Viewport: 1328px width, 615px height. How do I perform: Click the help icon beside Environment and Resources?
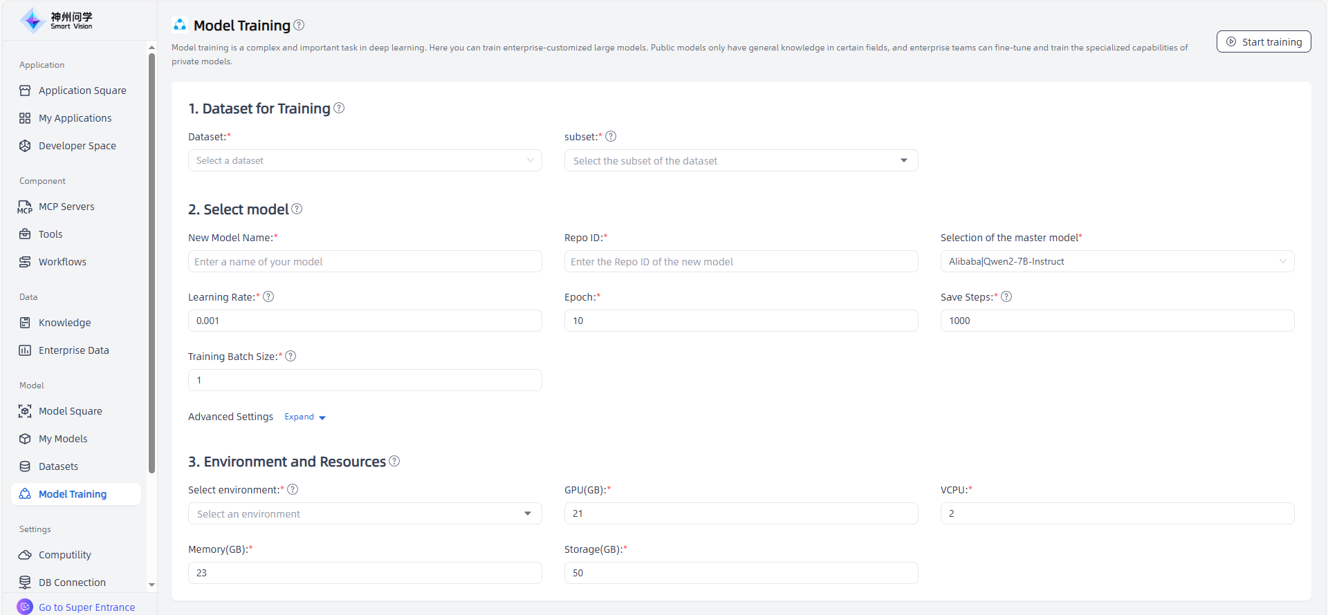(394, 461)
